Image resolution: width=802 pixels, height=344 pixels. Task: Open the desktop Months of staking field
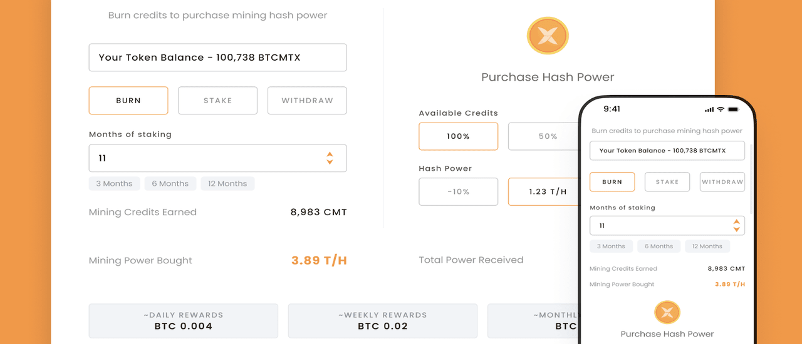coord(207,158)
